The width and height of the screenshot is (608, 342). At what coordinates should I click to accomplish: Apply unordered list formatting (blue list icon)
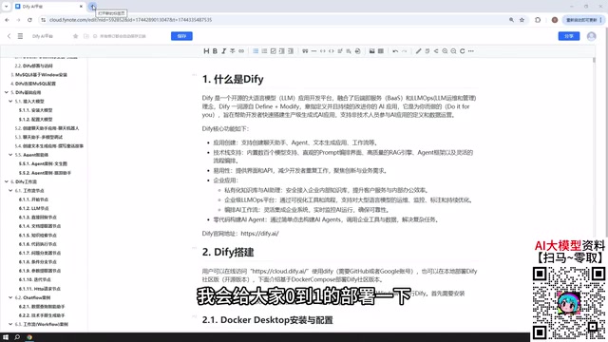tap(256, 51)
